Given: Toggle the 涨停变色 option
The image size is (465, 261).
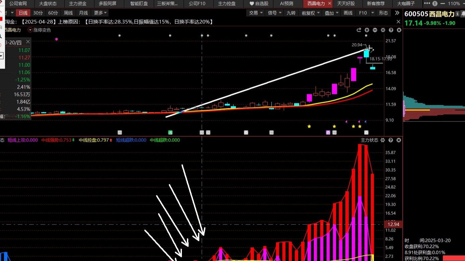Looking at the screenshot, I should coord(40,30).
